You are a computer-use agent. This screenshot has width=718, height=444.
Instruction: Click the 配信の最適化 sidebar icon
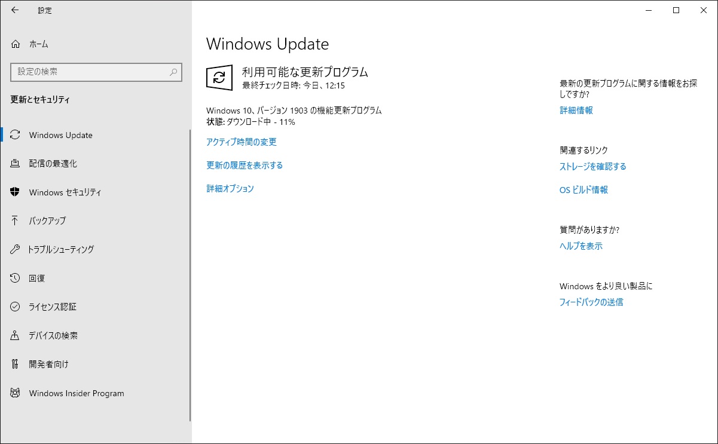(x=16, y=164)
